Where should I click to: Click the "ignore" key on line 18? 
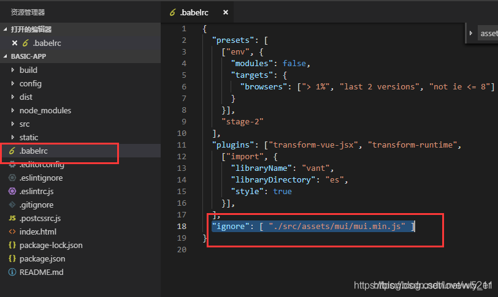[x=231, y=227]
